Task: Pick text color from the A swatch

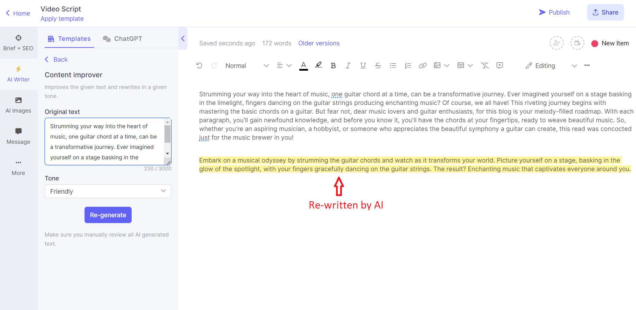Action: (x=303, y=65)
